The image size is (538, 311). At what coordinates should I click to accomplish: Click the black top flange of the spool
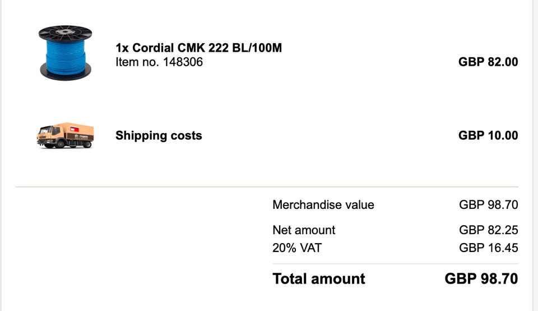65,33
